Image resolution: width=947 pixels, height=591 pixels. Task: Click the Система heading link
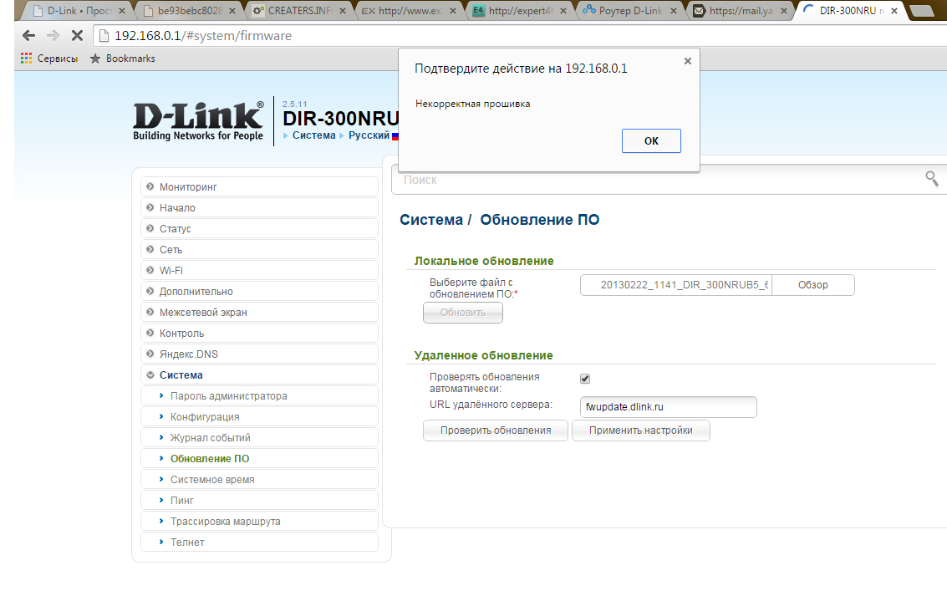pos(431,220)
